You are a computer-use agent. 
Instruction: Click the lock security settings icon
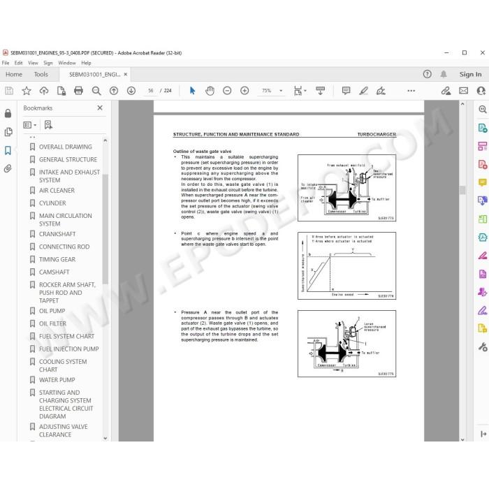point(8,113)
